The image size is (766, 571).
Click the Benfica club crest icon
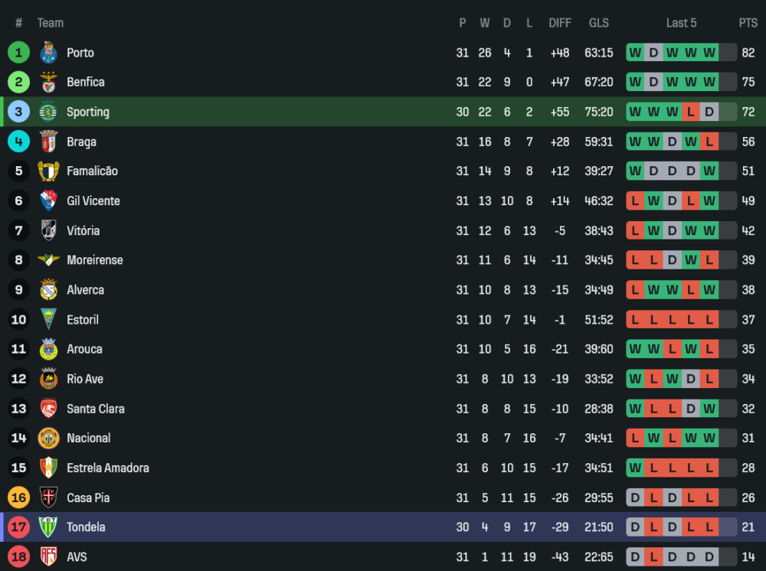pyautogui.click(x=48, y=83)
